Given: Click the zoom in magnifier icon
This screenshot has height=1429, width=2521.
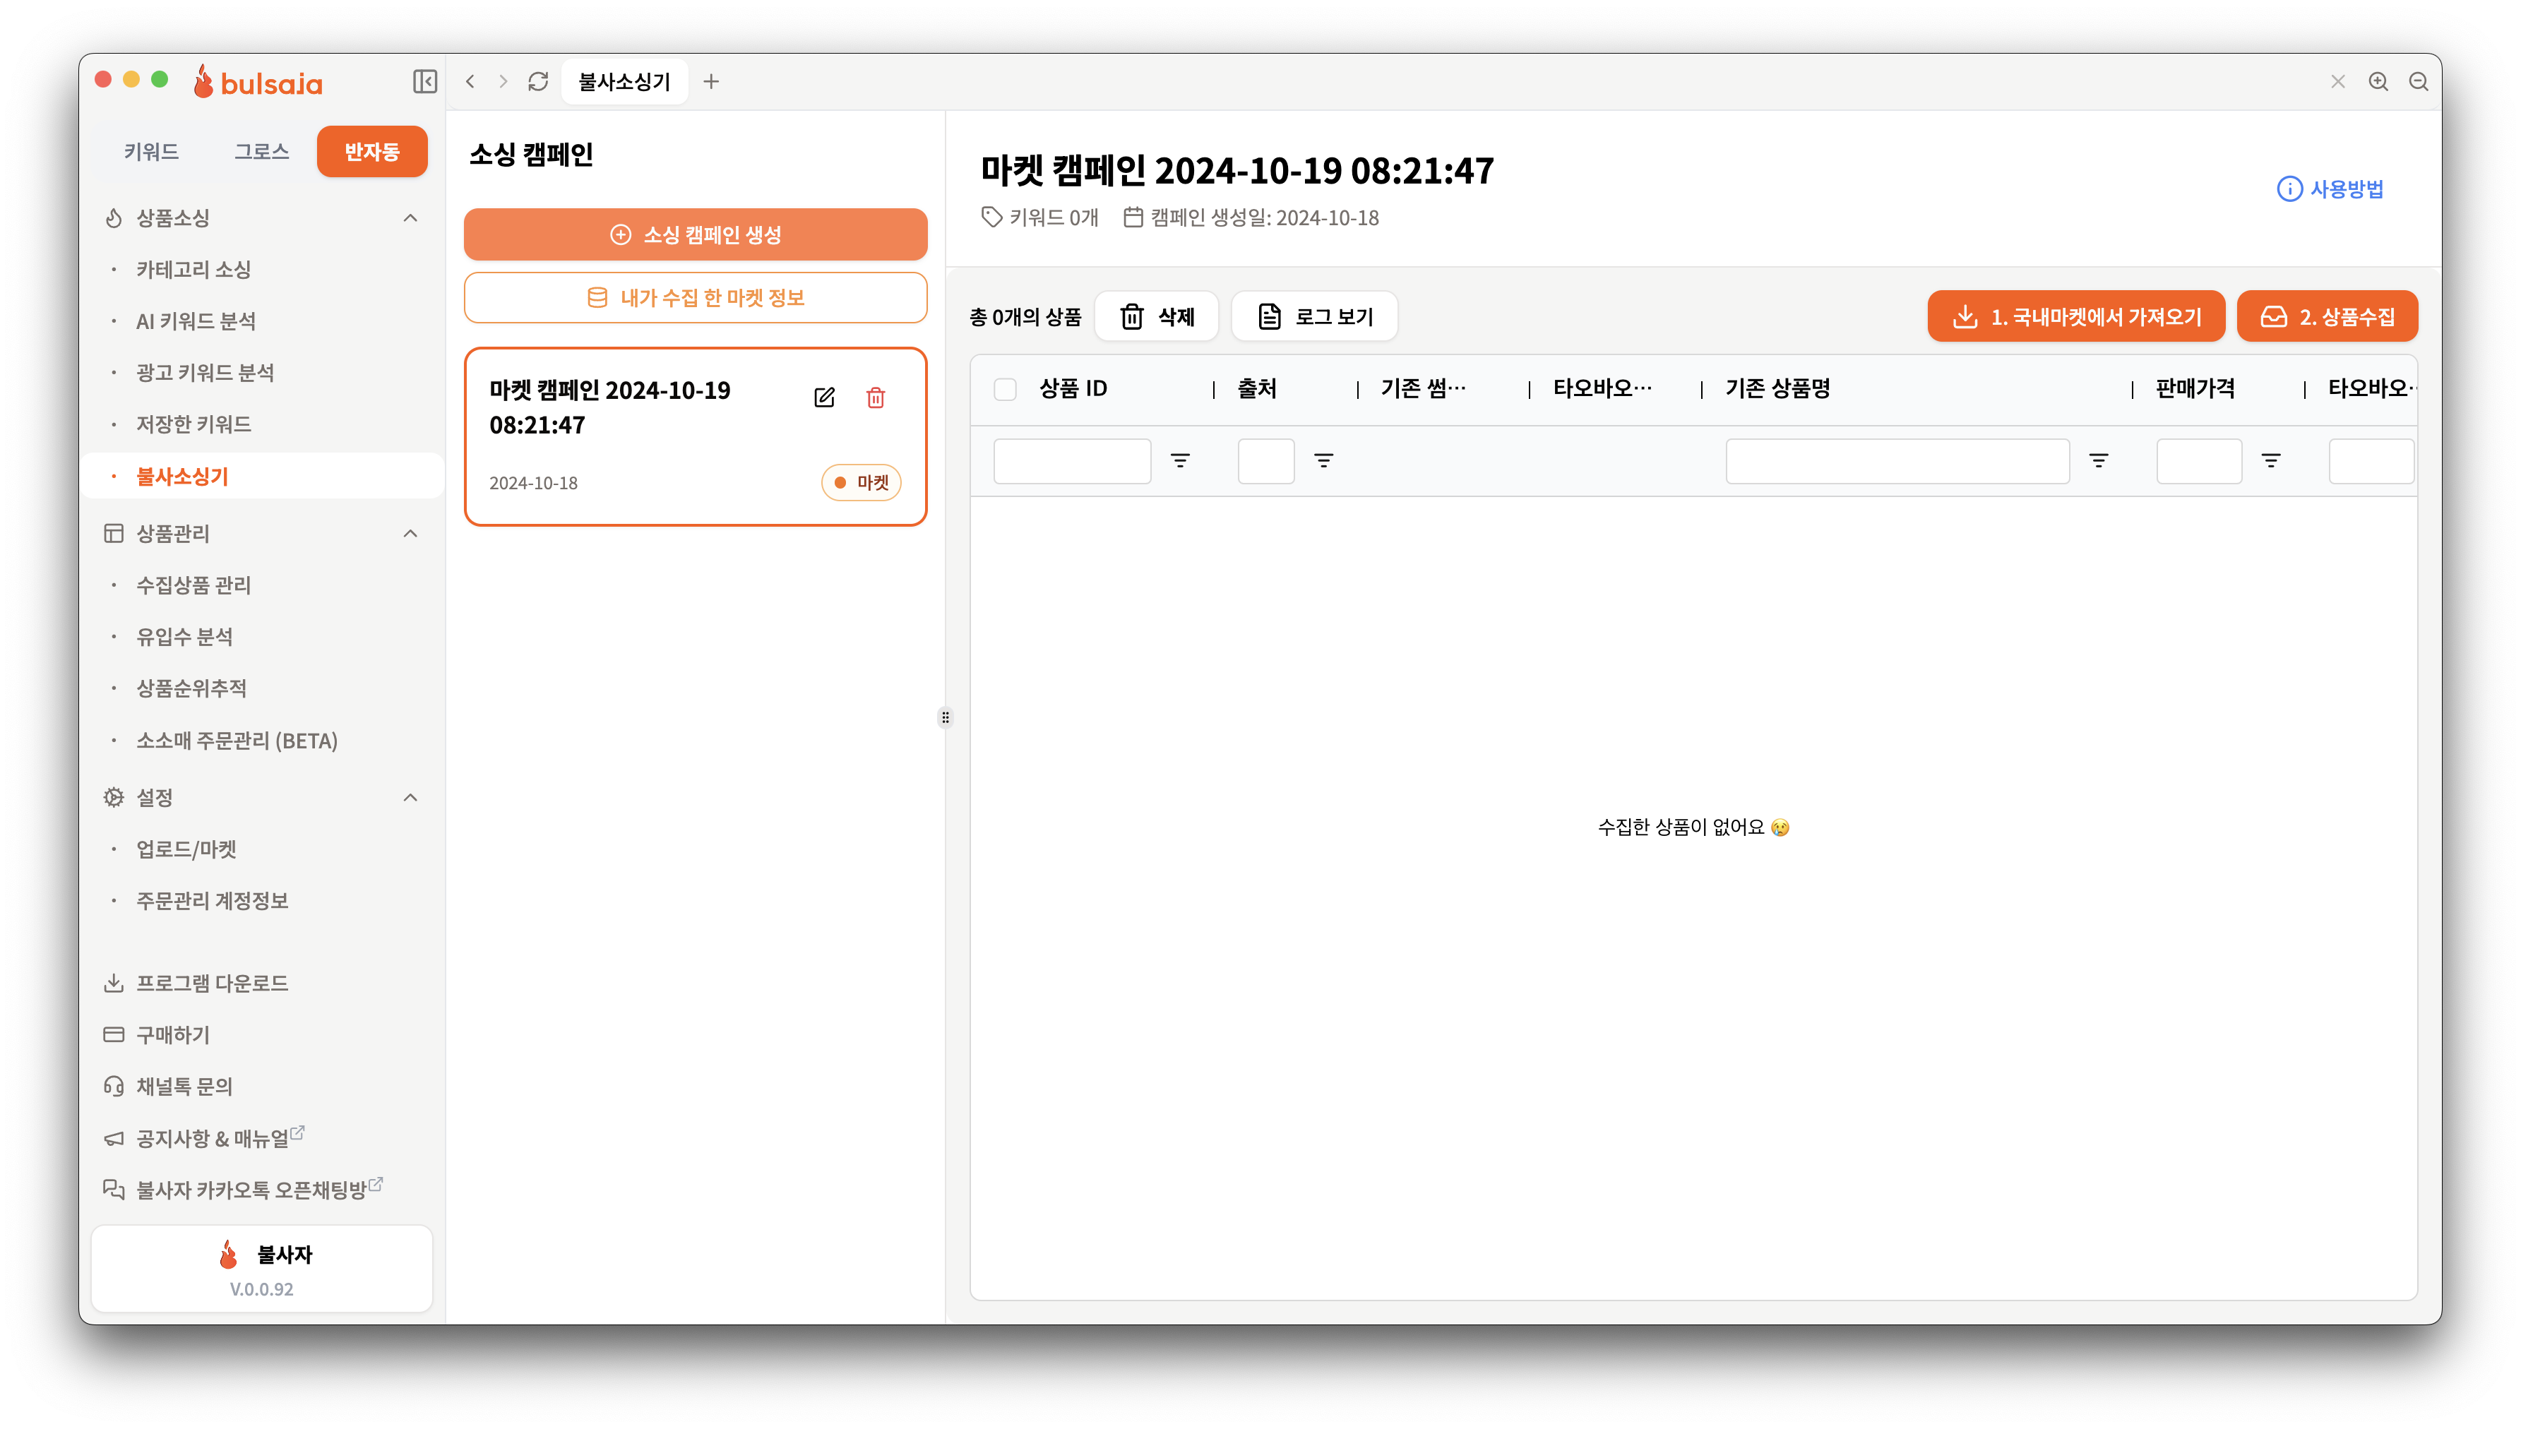Looking at the screenshot, I should click(2379, 81).
